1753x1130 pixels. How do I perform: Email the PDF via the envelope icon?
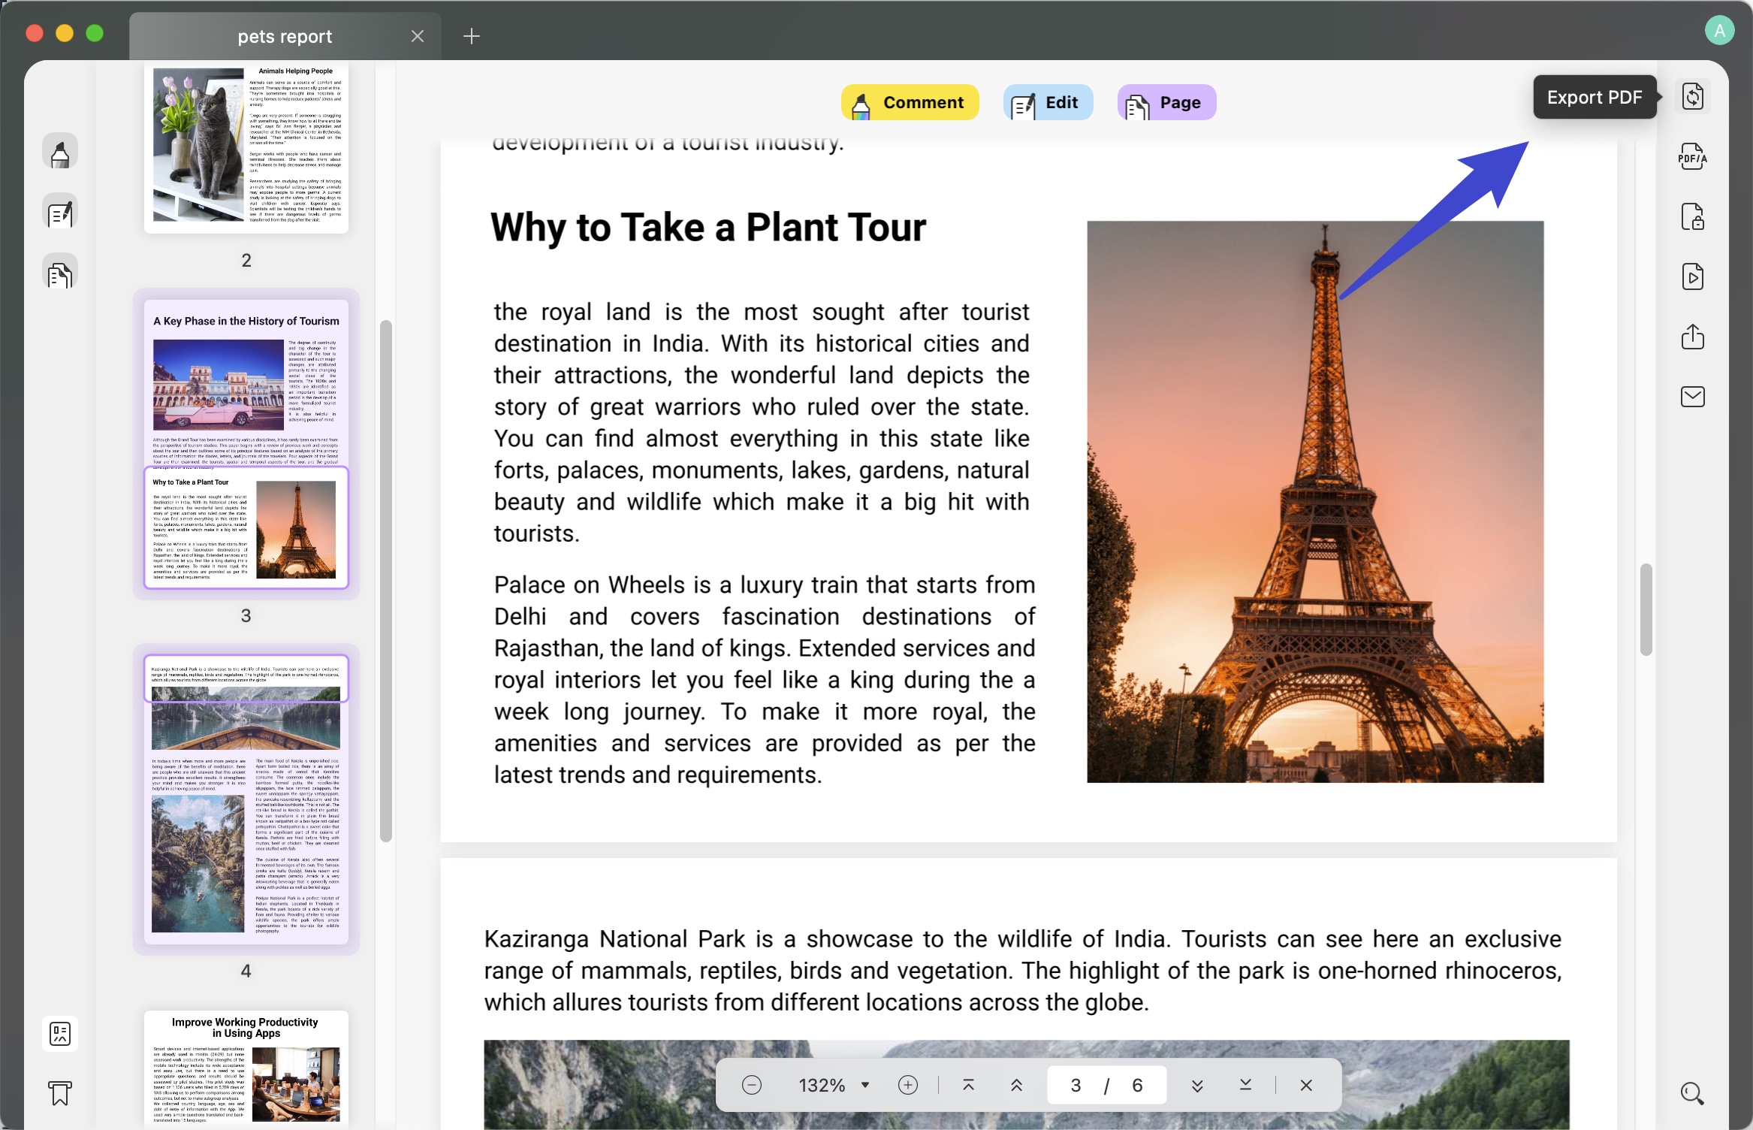click(1692, 397)
